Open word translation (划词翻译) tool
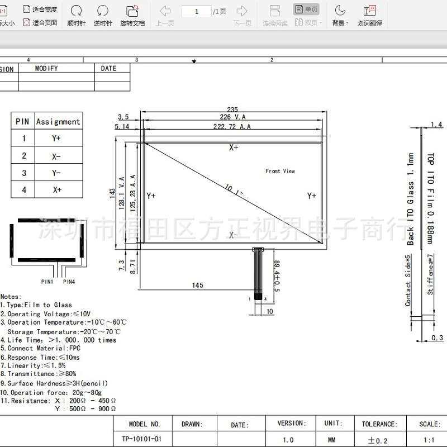This screenshot has height=447, width=447. 370,16
